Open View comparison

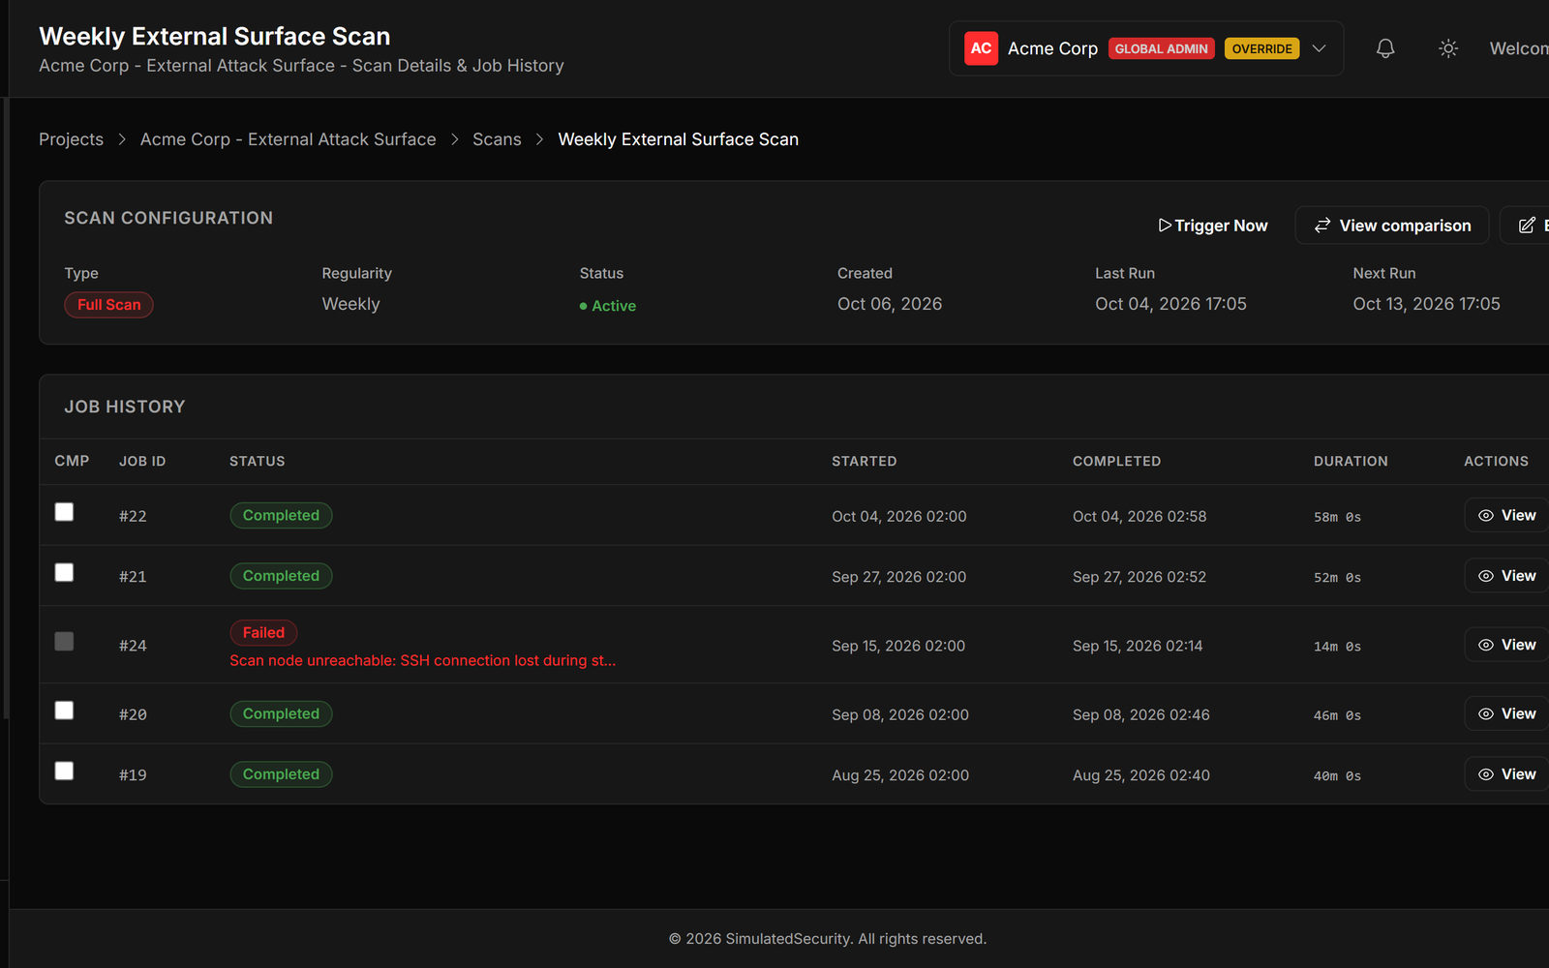[x=1392, y=226]
